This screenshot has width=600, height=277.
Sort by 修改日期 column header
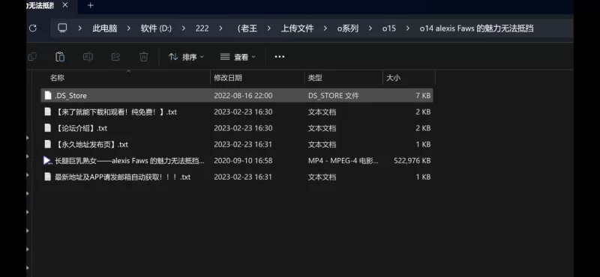[x=228, y=78]
